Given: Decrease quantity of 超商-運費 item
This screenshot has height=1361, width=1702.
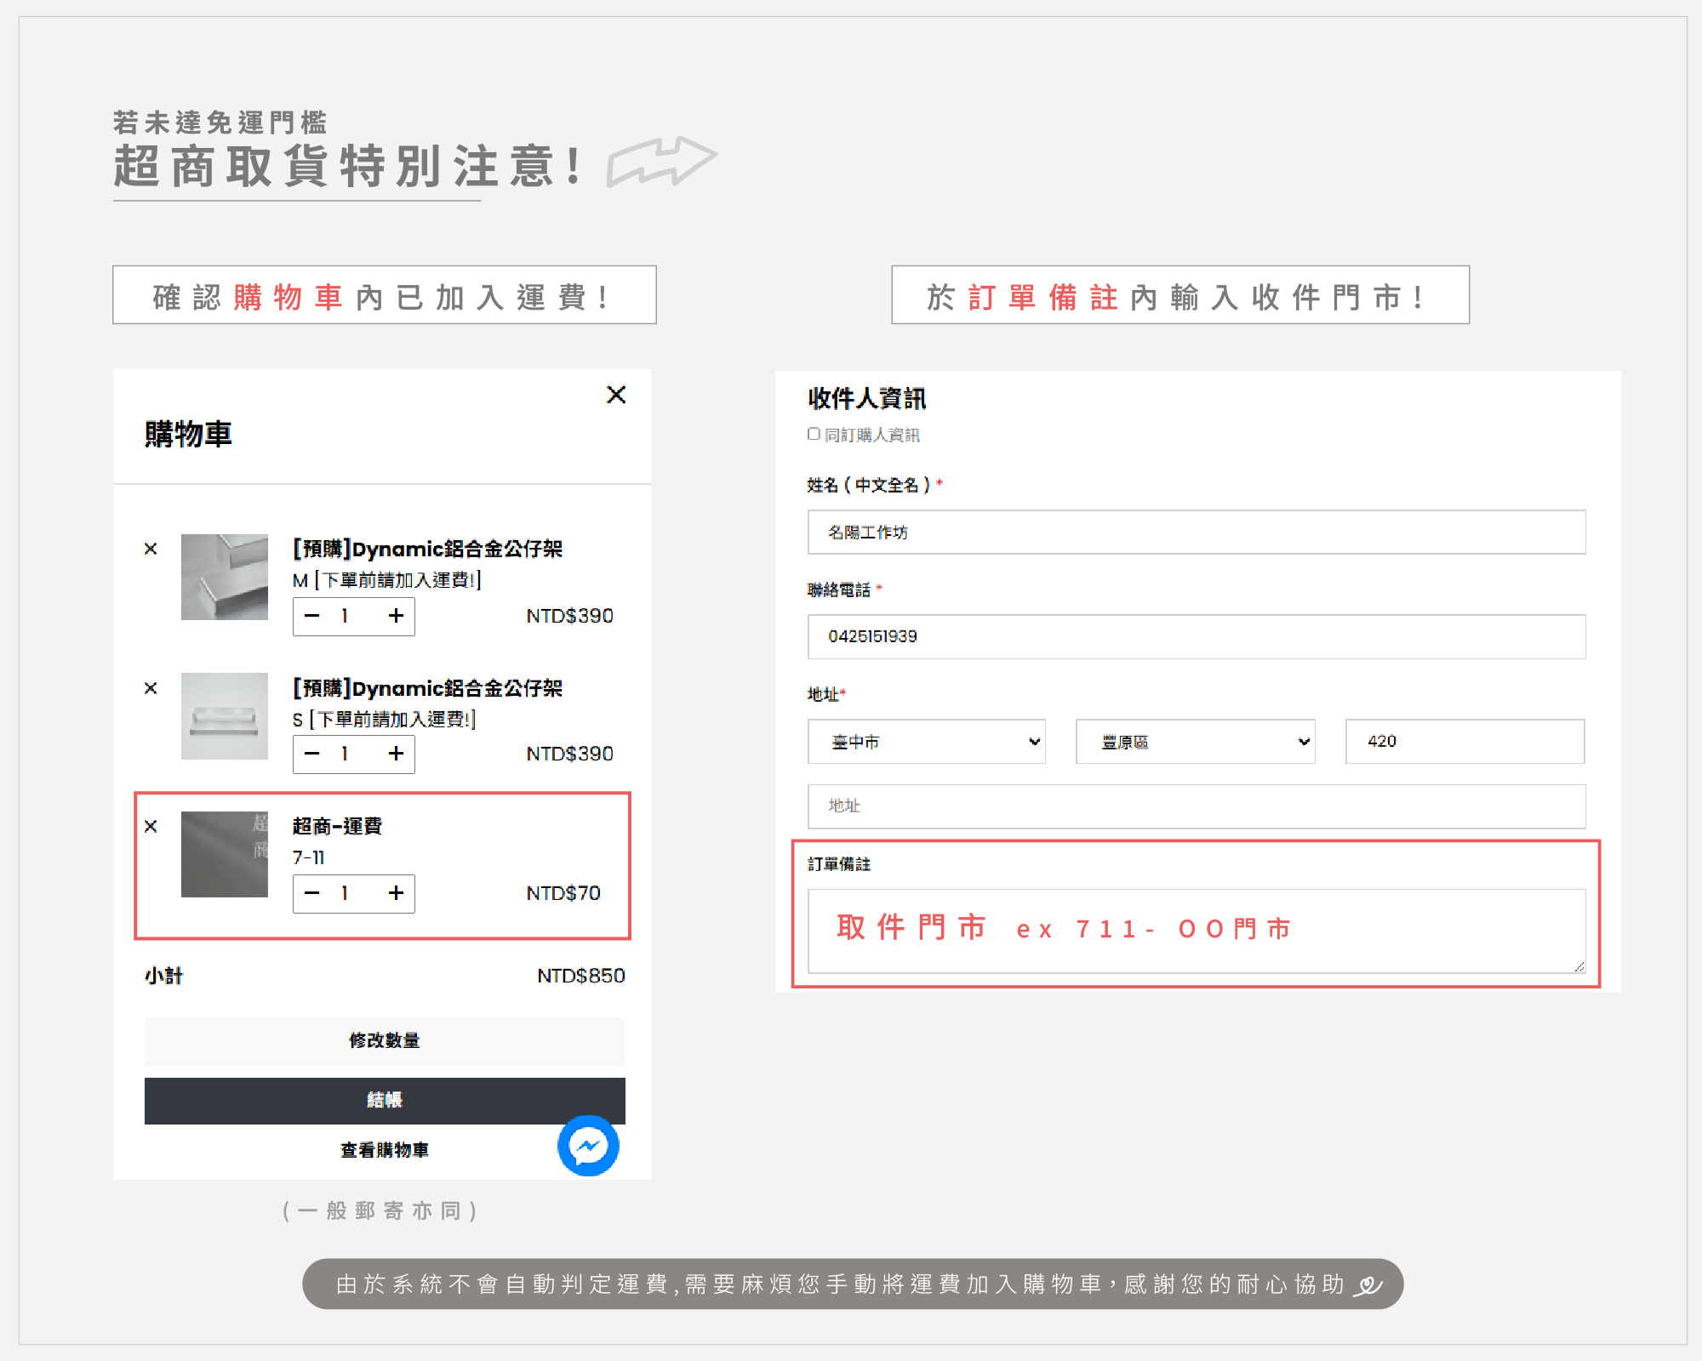Looking at the screenshot, I should 312,893.
